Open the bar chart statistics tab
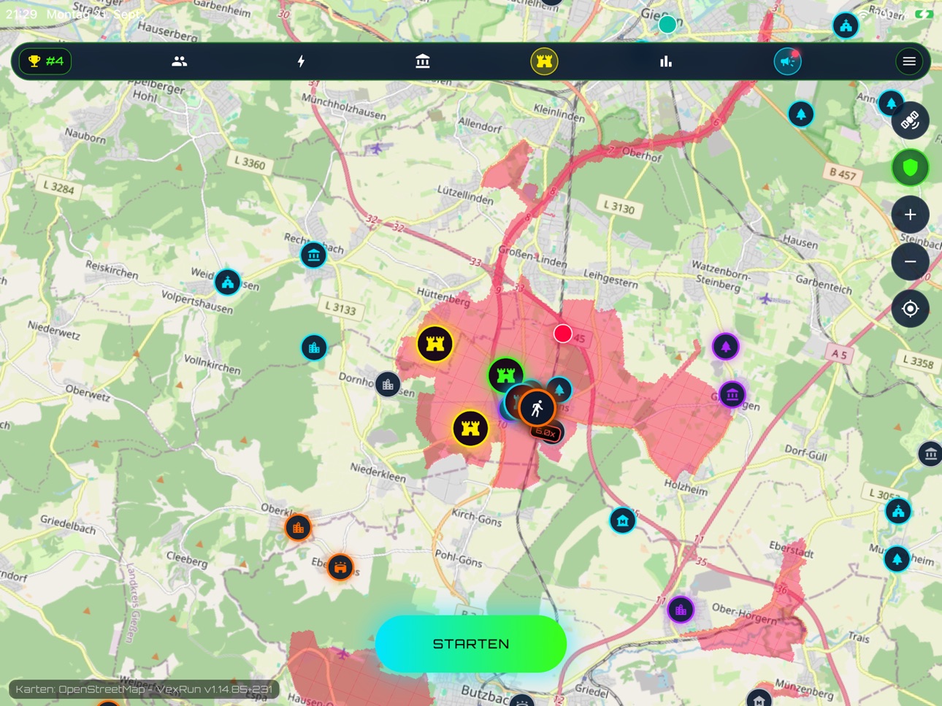Viewport: 942px width, 706px height. pyautogui.click(x=665, y=61)
